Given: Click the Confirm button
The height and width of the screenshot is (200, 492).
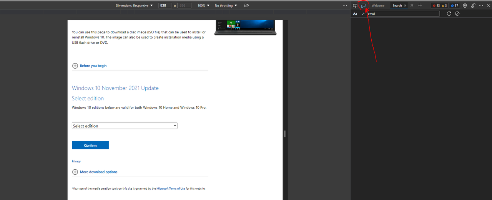Looking at the screenshot, I should point(90,145).
